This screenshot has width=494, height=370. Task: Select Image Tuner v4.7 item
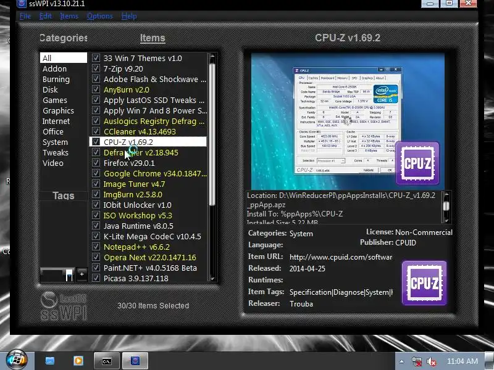pyautogui.click(x=134, y=184)
